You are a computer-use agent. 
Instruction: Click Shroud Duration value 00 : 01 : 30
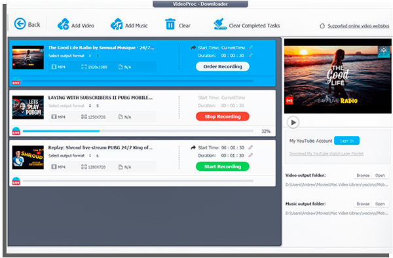[233, 156]
